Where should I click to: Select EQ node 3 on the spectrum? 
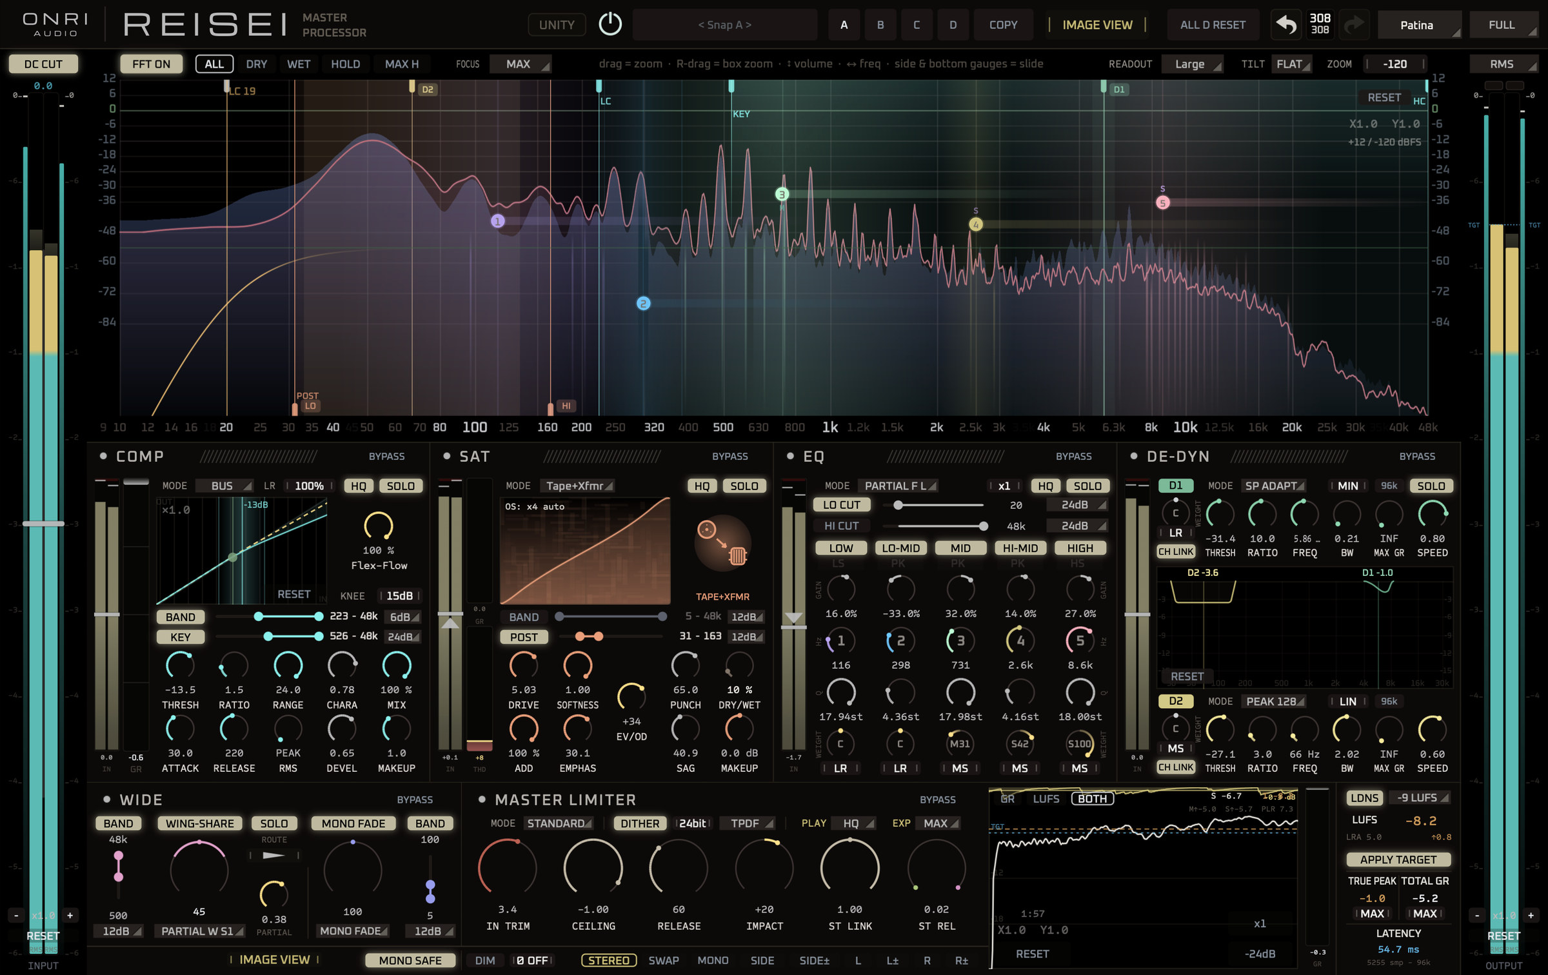(x=782, y=194)
